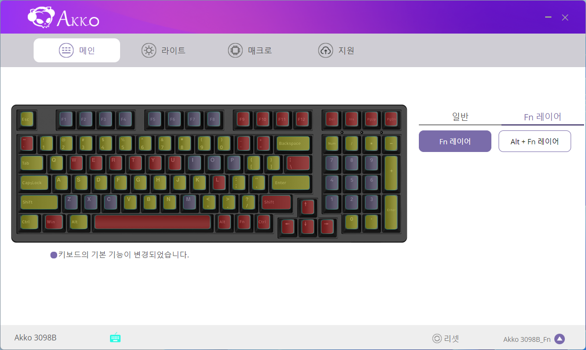Open the 매크로 macro tab
Image resolution: width=586 pixels, height=350 pixels.
pyautogui.click(x=250, y=50)
